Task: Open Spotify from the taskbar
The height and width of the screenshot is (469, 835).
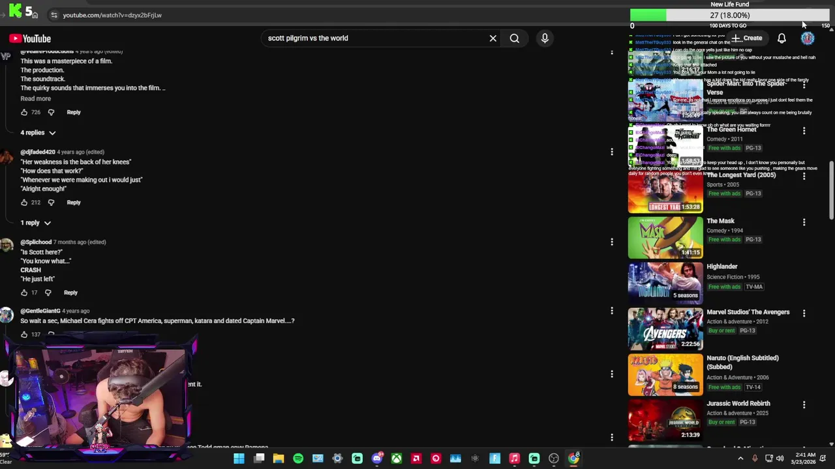Action: [x=298, y=459]
